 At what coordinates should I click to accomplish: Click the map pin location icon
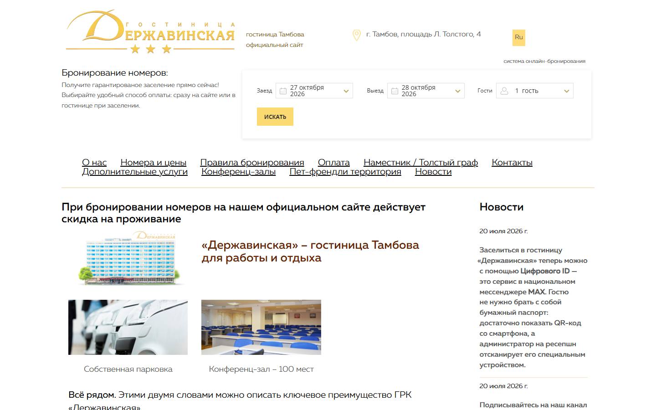(357, 35)
